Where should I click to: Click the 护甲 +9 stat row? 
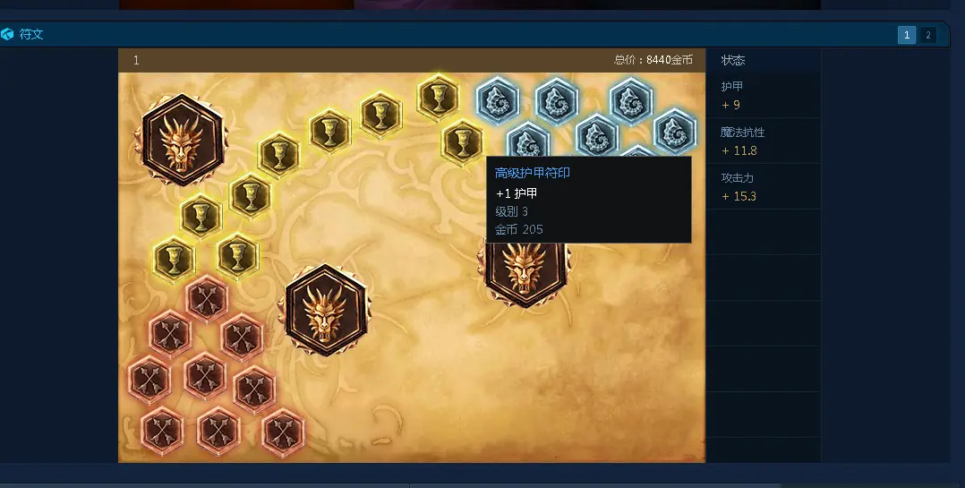pos(763,96)
